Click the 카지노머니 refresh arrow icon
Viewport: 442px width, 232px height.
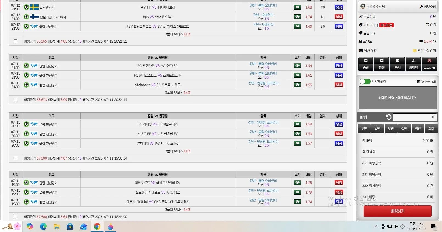427,25
